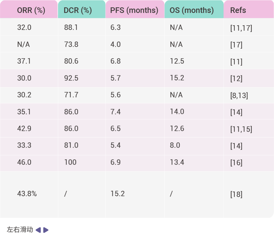Open reference link [18]
This screenshot has width=274, height=240.
coord(236,194)
